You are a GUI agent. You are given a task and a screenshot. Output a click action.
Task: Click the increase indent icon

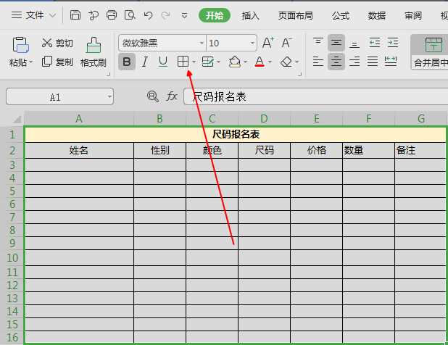point(393,43)
